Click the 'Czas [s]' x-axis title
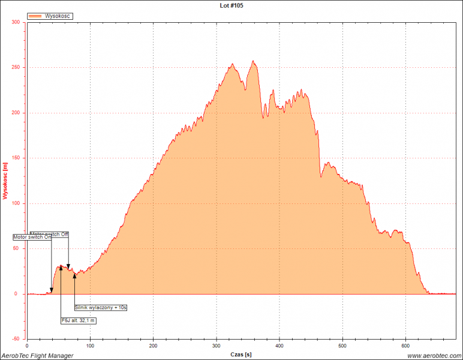Viewport: 463px width, 360px height. pyautogui.click(x=240, y=355)
